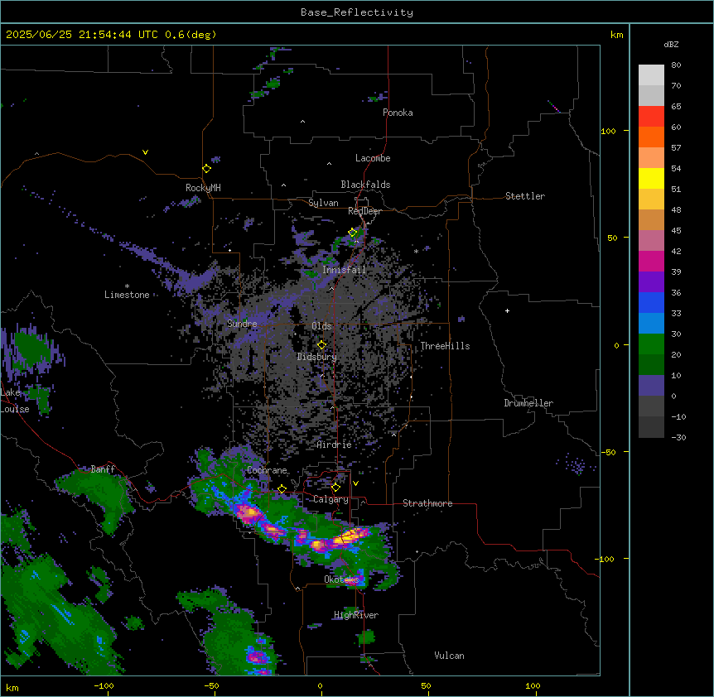Click the -30 value in the dBZ legend
This screenshot has height=697, width=714.
coord(678,437)
